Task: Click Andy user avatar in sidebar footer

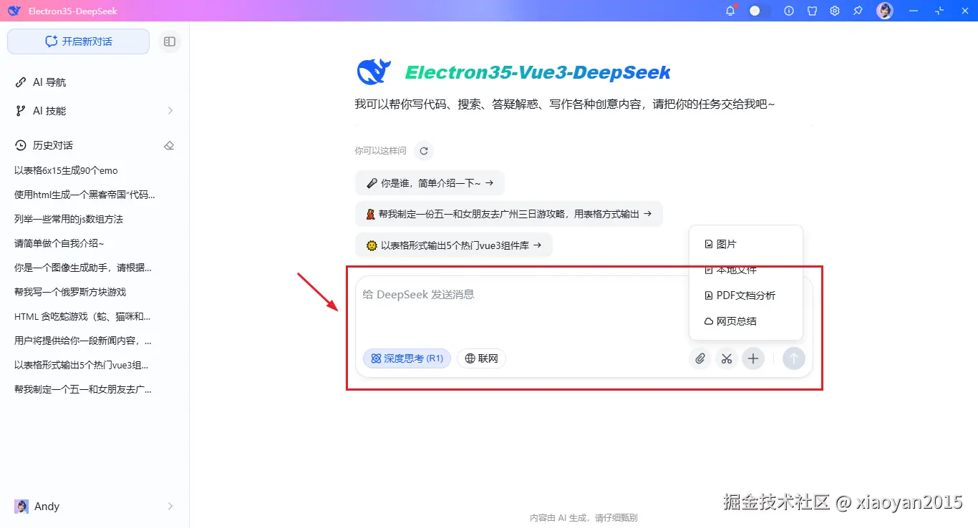Action: 21,507
